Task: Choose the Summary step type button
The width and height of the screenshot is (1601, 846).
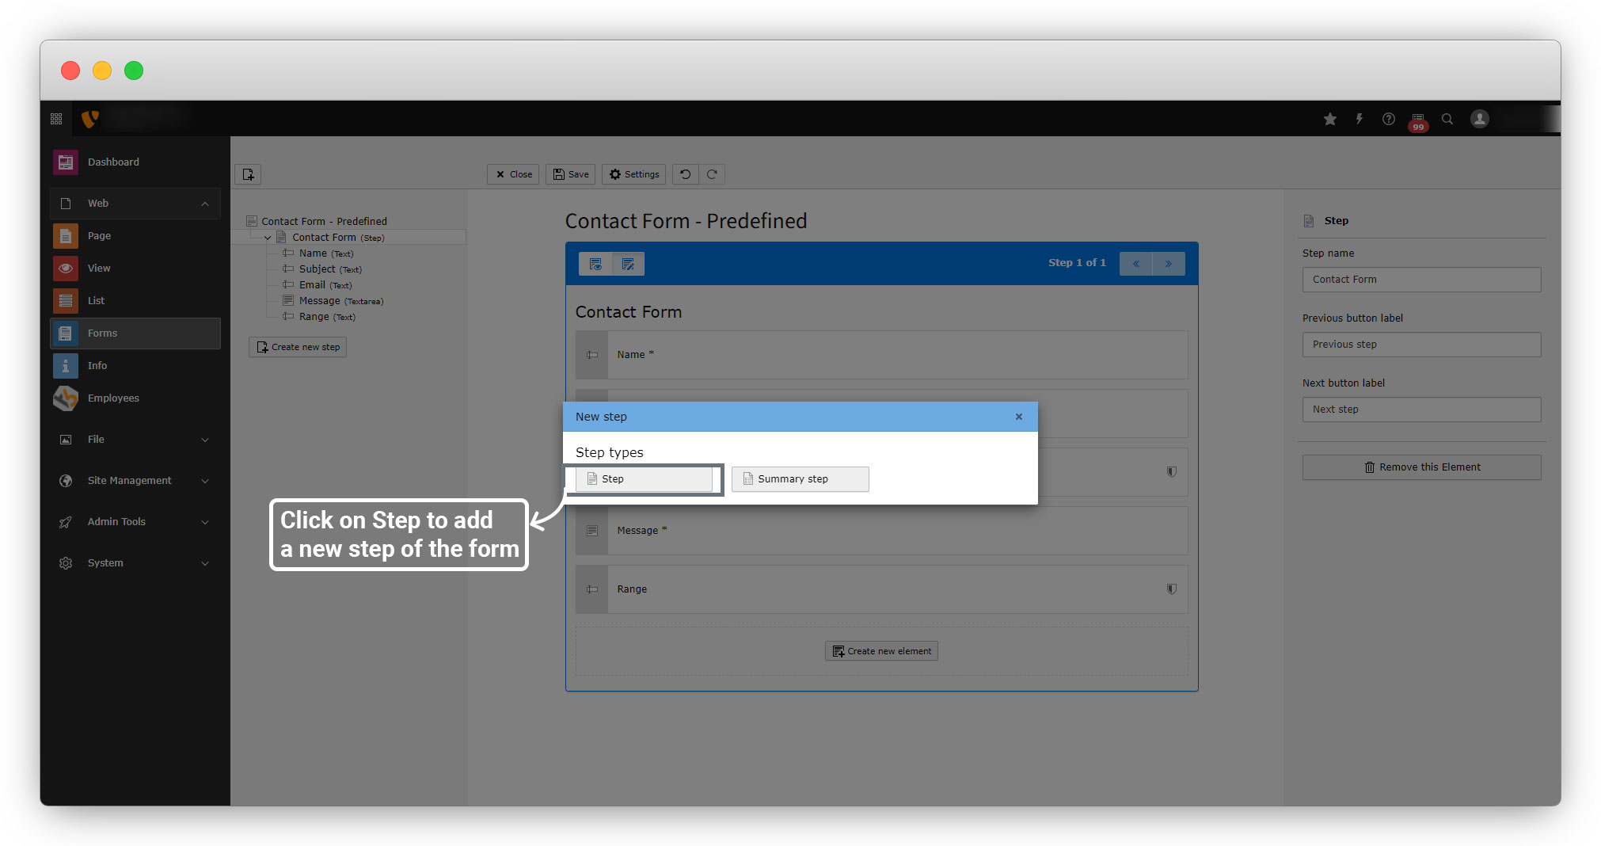Action: (x=800, y=479)
